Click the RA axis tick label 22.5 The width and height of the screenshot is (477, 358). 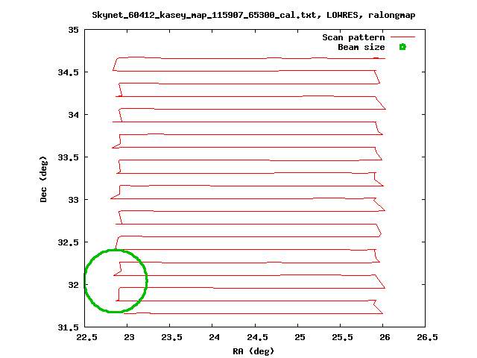coord(86,337)
